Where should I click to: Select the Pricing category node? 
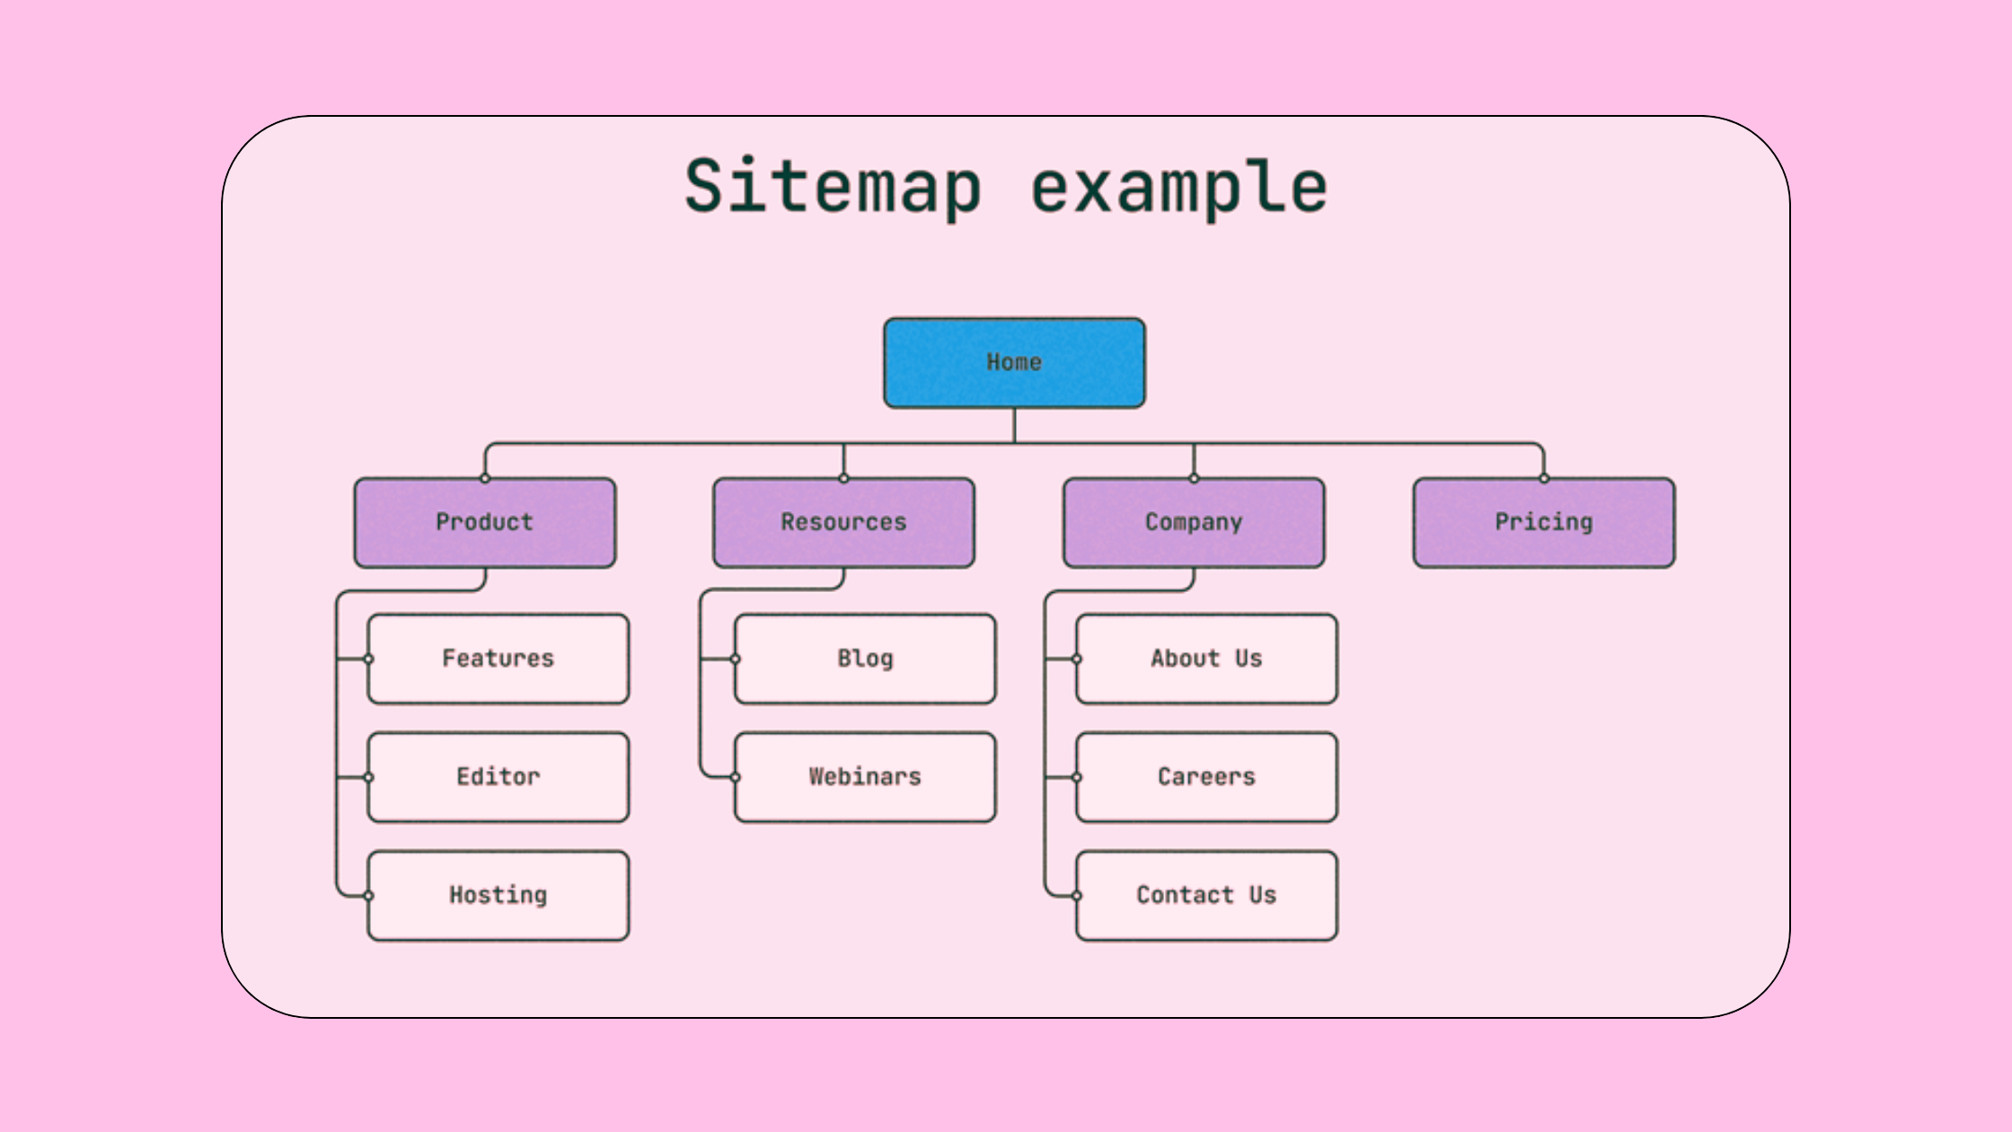1542,521
